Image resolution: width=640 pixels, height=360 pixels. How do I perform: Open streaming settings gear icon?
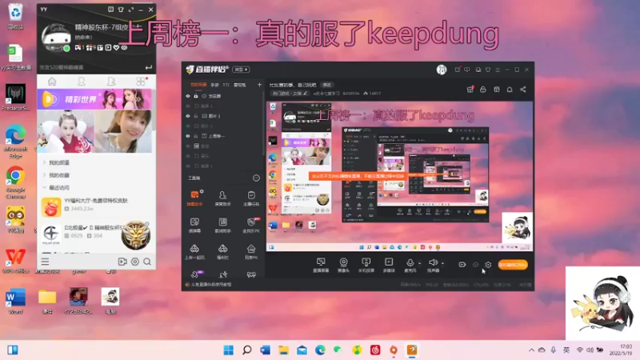point(488,265)
